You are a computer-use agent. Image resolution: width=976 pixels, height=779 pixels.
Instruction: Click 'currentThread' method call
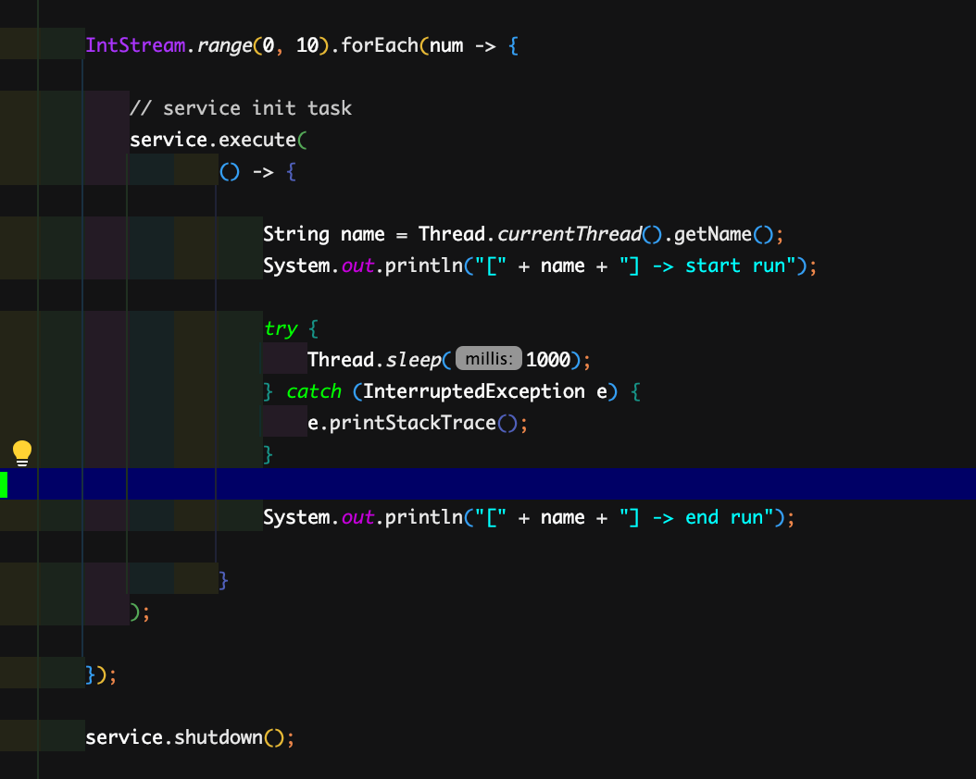coord(569,234)
